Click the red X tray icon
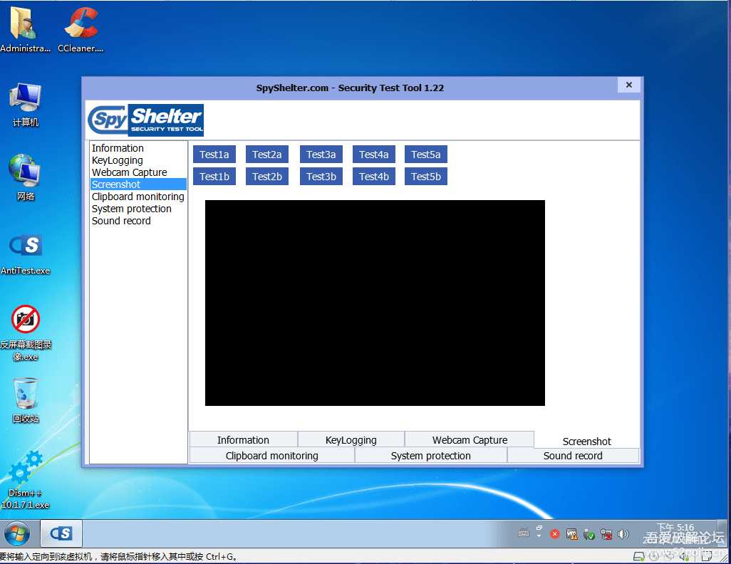 (554, 534)
